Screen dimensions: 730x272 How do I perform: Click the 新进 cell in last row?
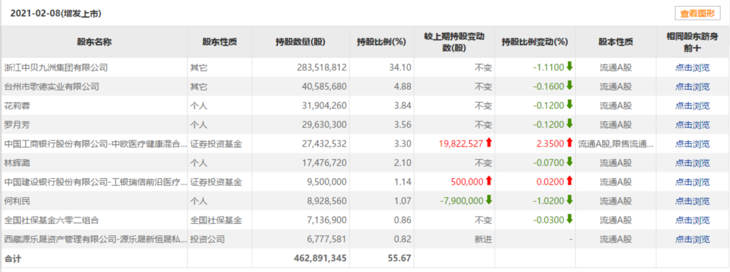pyautogui.click(x=483, y=239)
